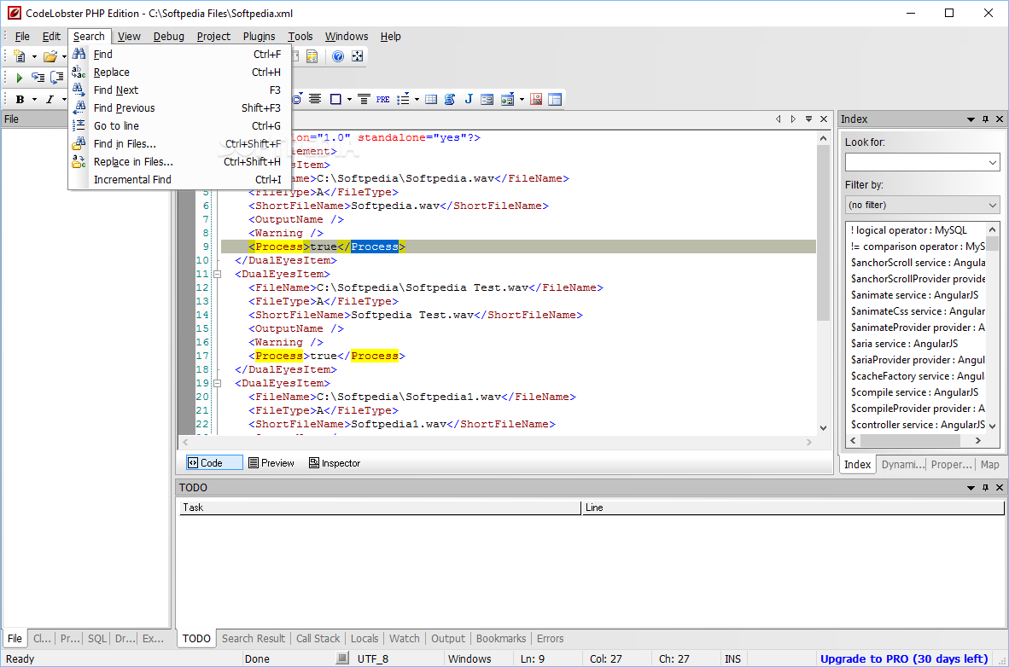Click the form element toolbar icon
The width and height of the screenshot is (1009, 667).
click(507, 99)
